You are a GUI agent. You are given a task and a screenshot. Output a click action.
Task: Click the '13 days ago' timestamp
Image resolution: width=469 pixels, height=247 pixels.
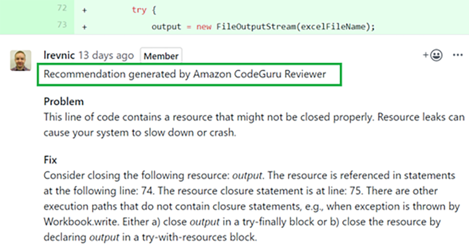click(x=106, y=56)
